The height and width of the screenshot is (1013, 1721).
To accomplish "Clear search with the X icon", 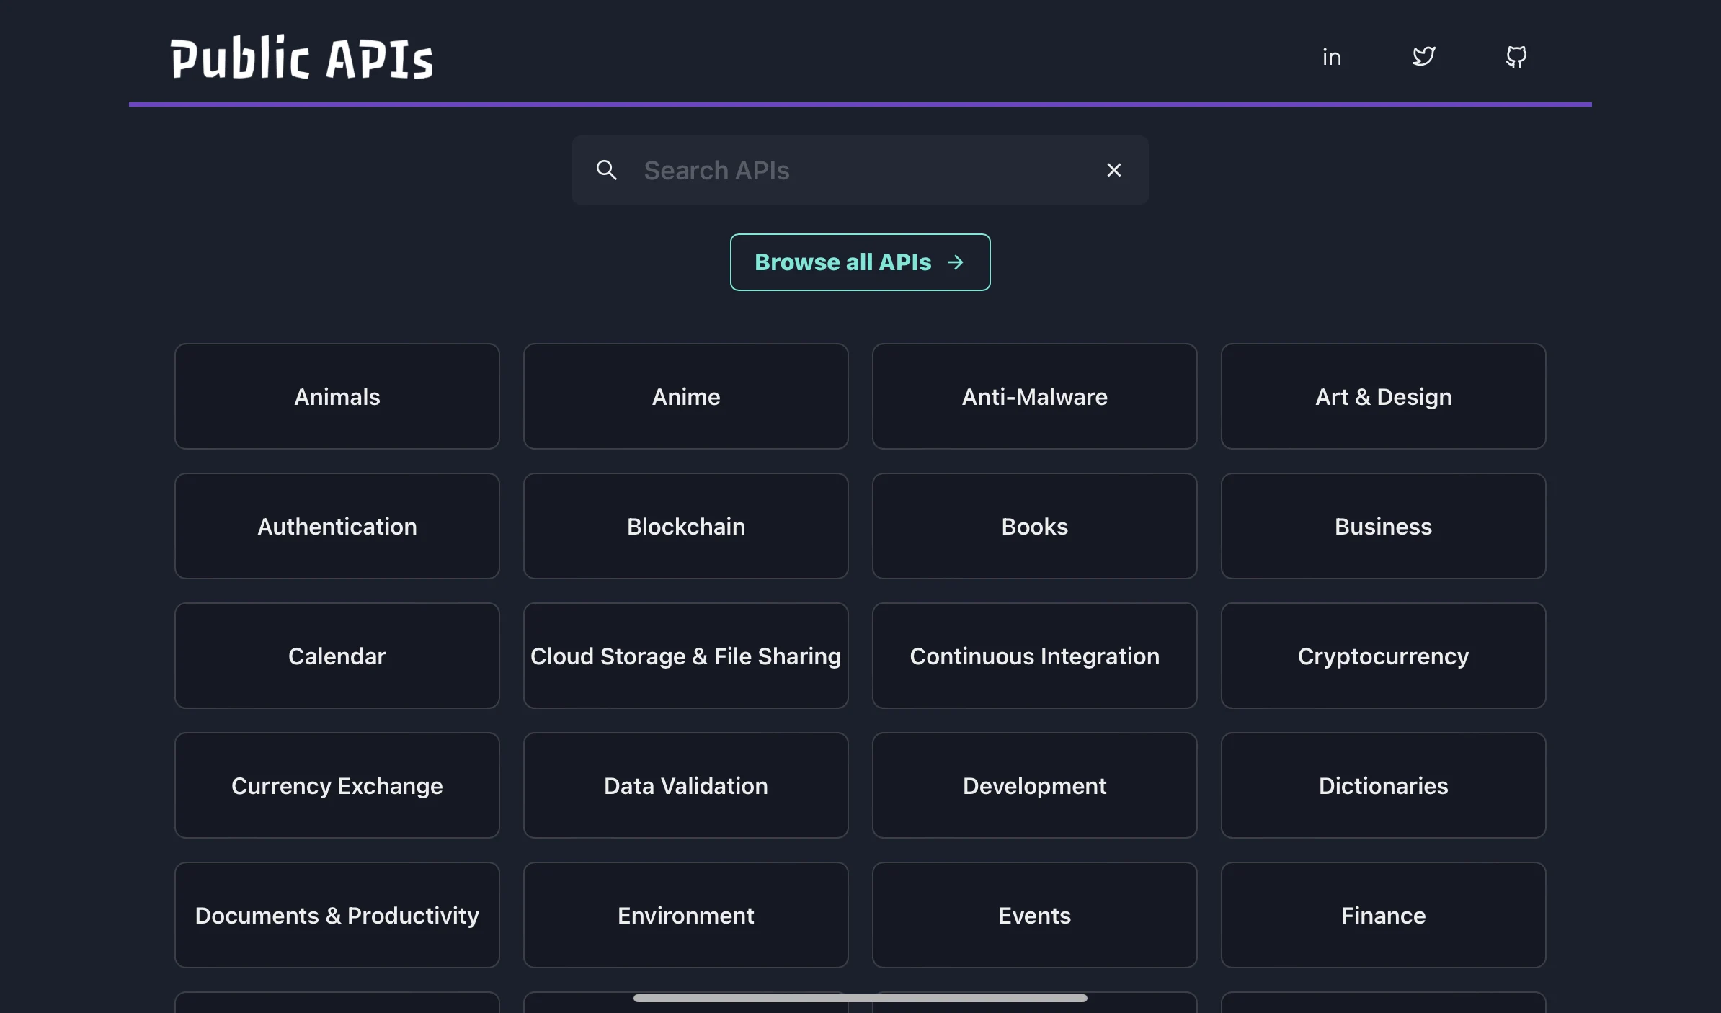I will point(1113,170).
